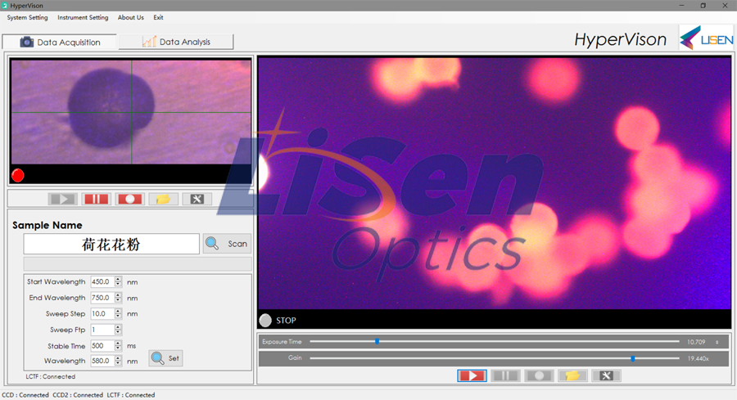Edit the Sample Name field
Screen dimensions: 737x400
tap(111, 244)
